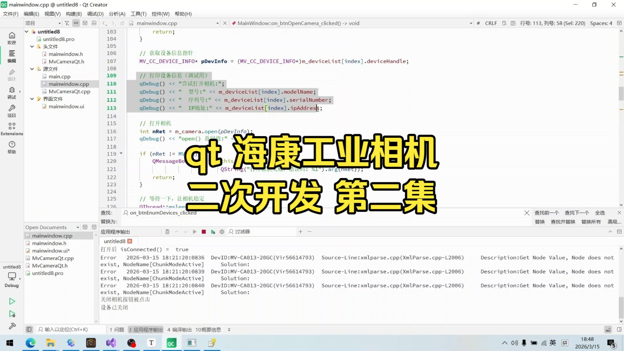
Task: Toggle synchronize with editor link icon
Action: pyautogui.click(x=76, y=23)
